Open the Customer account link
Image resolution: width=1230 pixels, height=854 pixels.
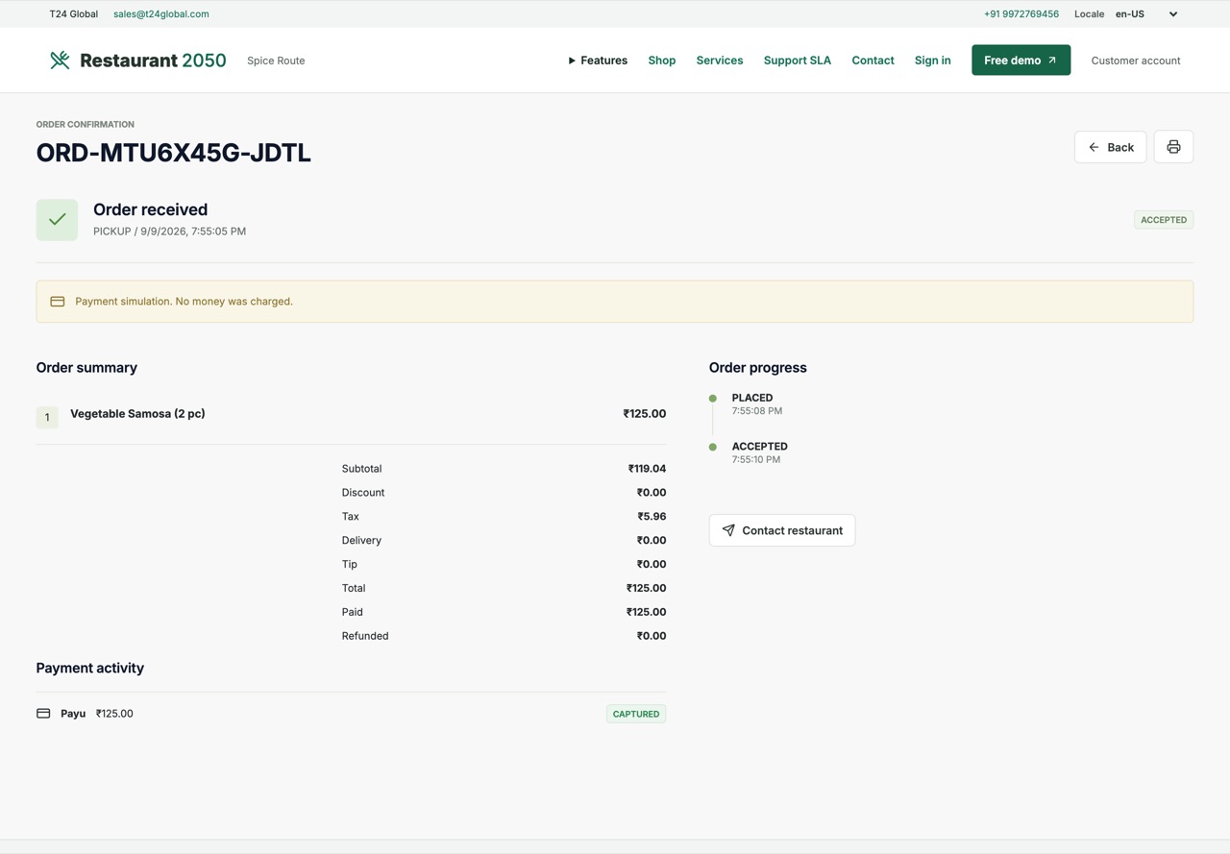(x=1136, y=61)
